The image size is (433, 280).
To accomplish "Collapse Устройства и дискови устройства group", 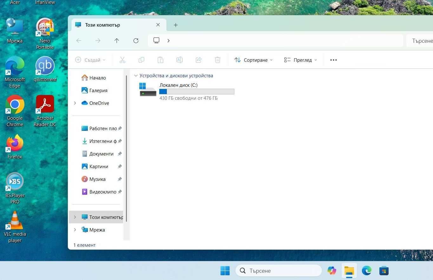I will click(x=136, y=76).
